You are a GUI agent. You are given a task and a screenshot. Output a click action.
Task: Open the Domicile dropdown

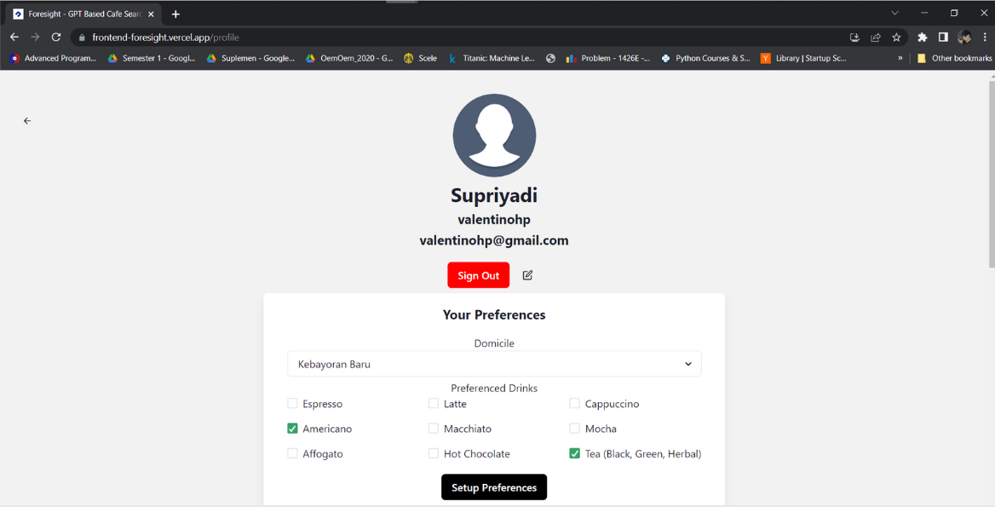coord(494,364)
